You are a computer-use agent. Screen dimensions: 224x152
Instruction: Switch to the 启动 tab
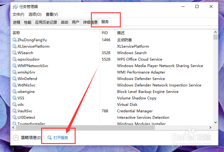coord(65,22)
